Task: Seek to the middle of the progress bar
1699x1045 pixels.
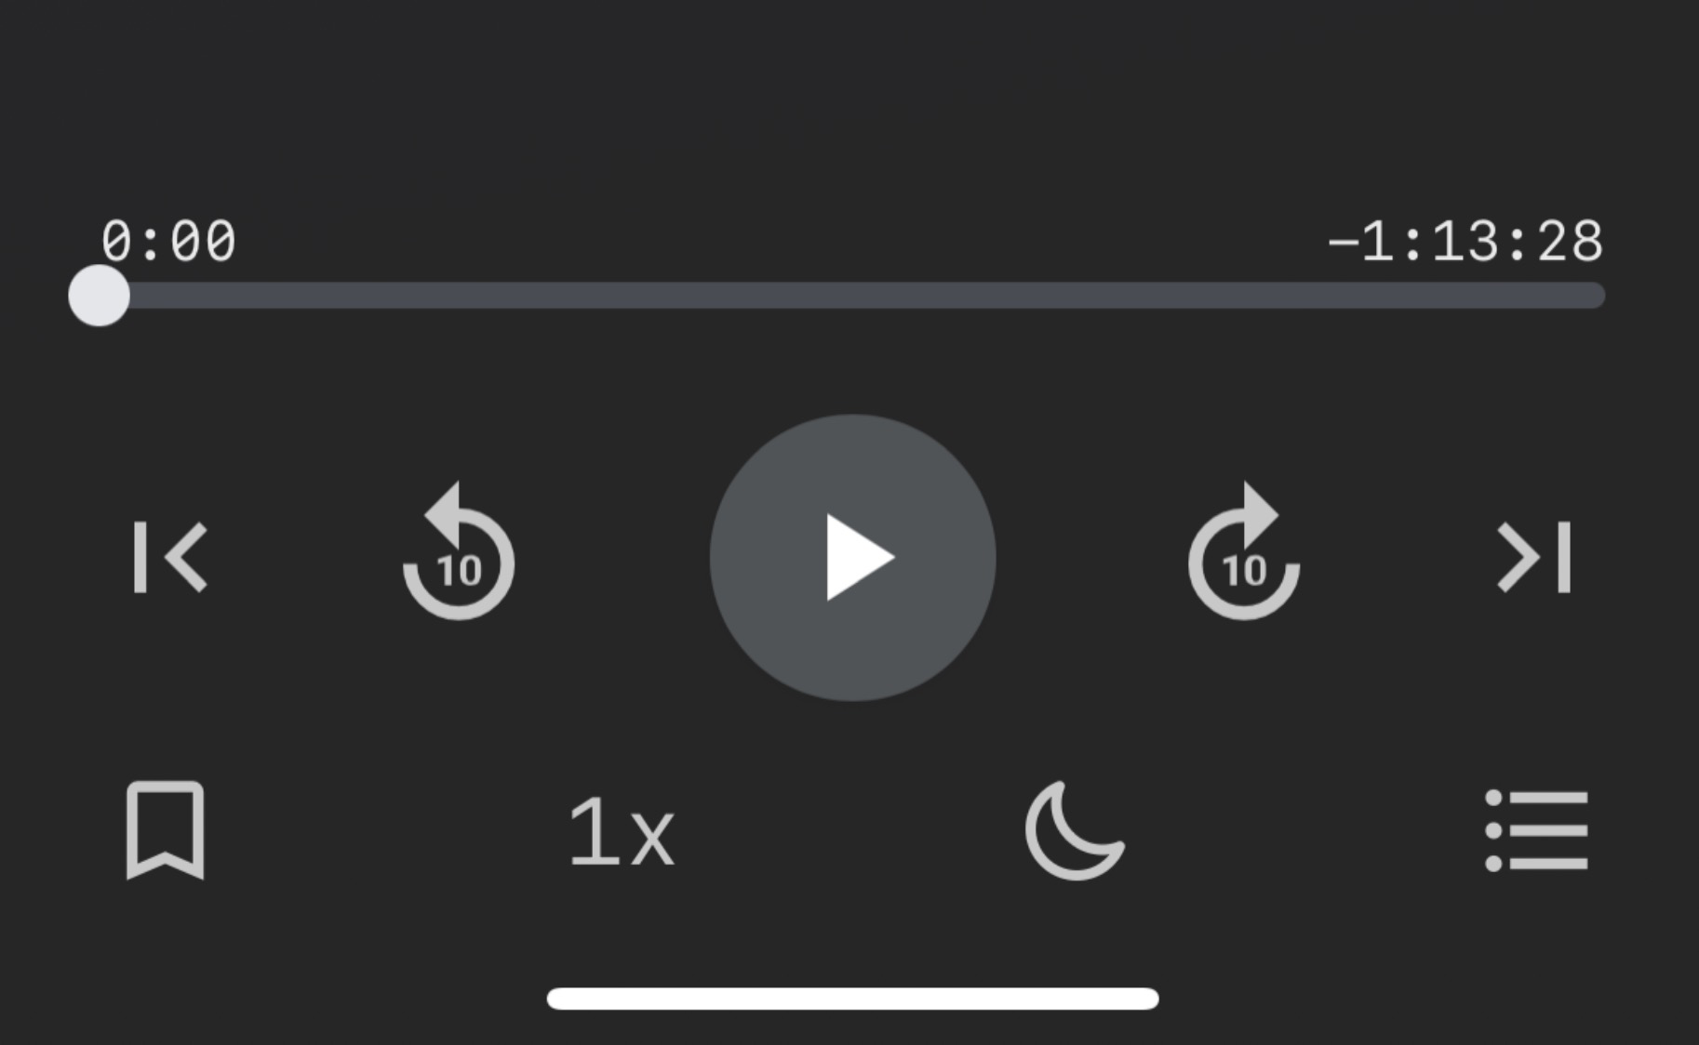Action: click(x=851, y=296)
